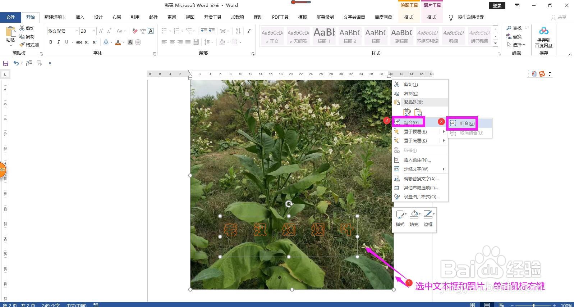Image resolution: width=574 pixels, height=307 pixels.
Task: Click the font color A swatch
Action: (x=118, y=42)
